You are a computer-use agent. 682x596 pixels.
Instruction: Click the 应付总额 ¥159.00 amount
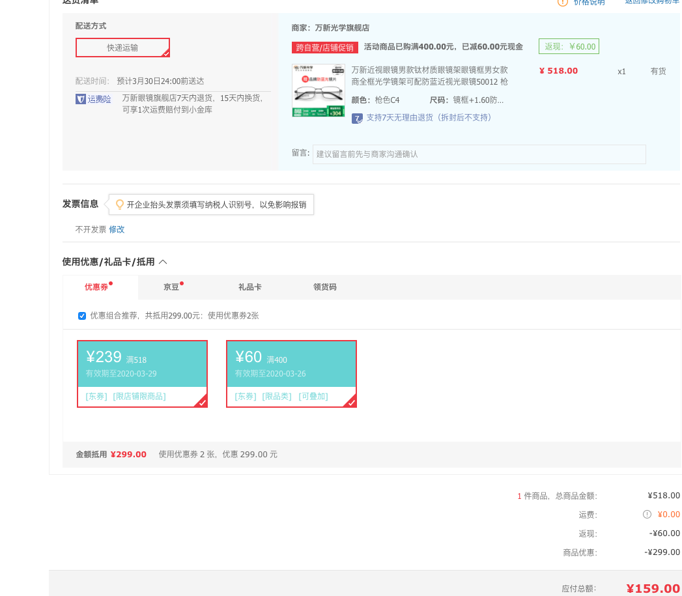pyautogui.click(x=653, y=589)
